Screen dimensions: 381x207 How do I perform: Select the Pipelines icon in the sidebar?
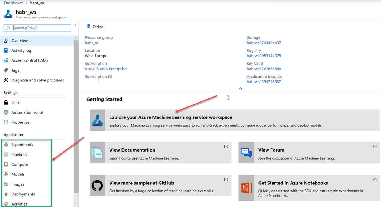pyautogui.click(x=6, y=154)
